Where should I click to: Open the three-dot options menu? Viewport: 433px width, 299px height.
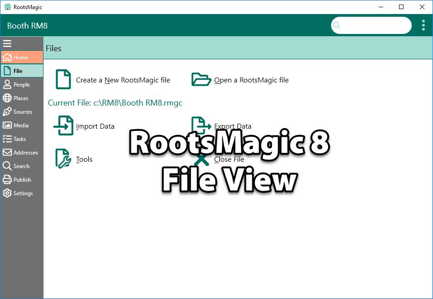coord(423,25)
